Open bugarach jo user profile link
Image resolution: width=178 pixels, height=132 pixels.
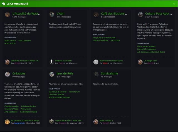20,123
